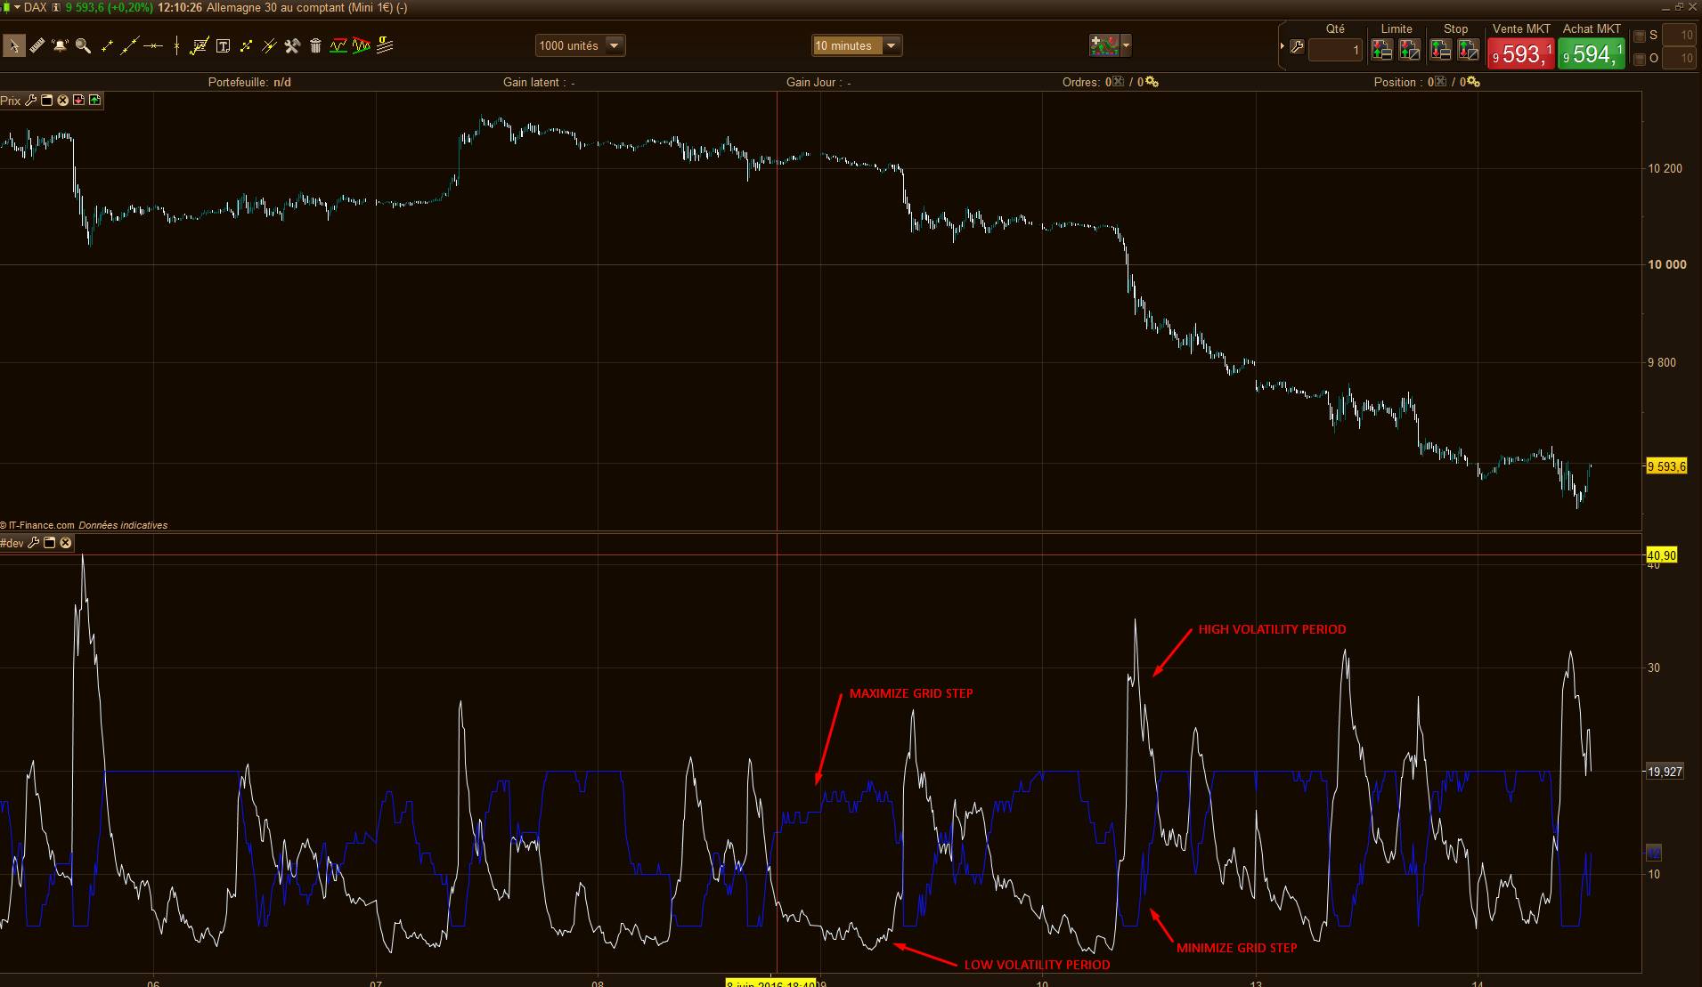Close all positions via Position X icon
This screenshot has width=1702, height=987.
[x=1441, y=82]
